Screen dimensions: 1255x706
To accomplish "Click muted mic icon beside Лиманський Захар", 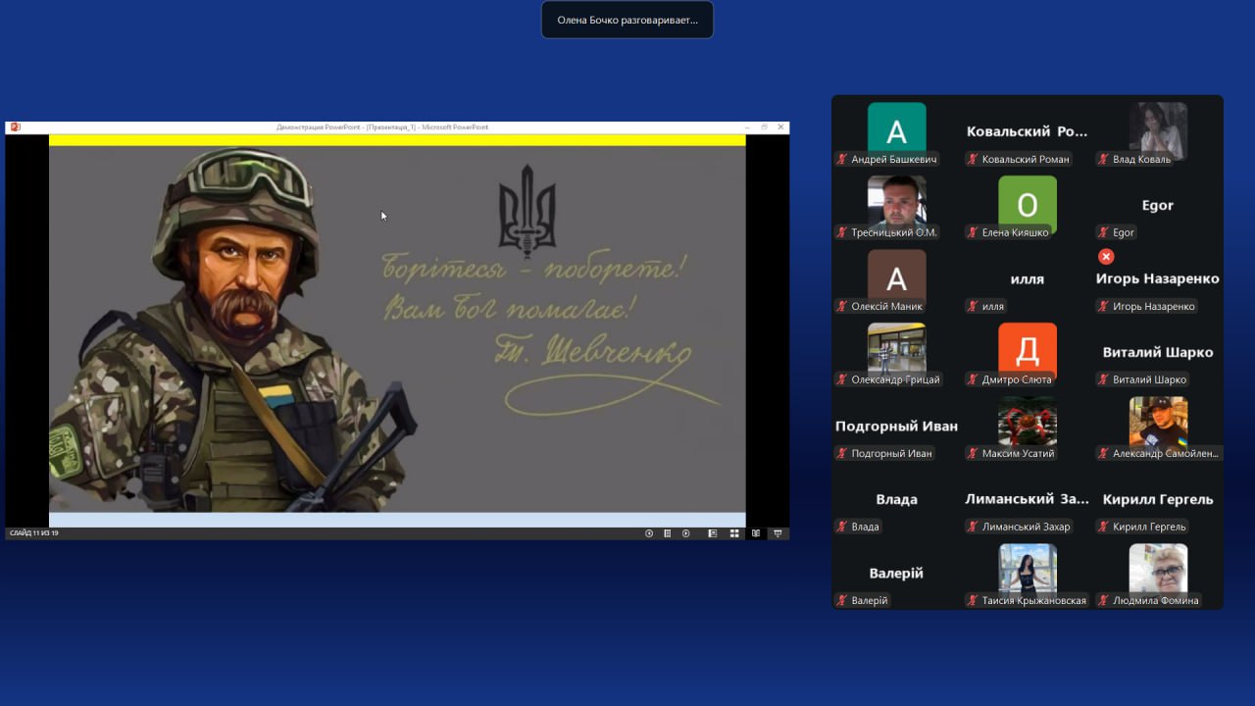I will (x=973, y=527).
